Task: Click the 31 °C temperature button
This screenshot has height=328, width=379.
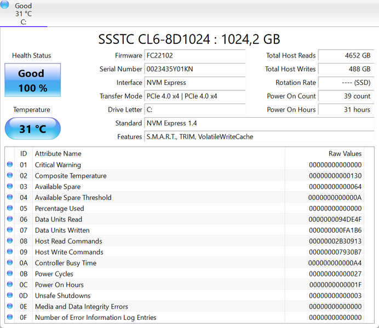Action: (x=32, y=129)
